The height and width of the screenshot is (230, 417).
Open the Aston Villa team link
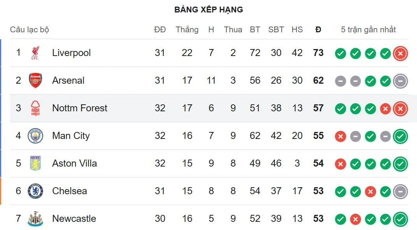click(74, 163)
